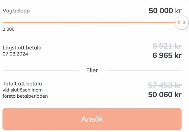Screen dimensions: 189x132
Task: Click the round white slider handle
Action: tap(181, 23)
